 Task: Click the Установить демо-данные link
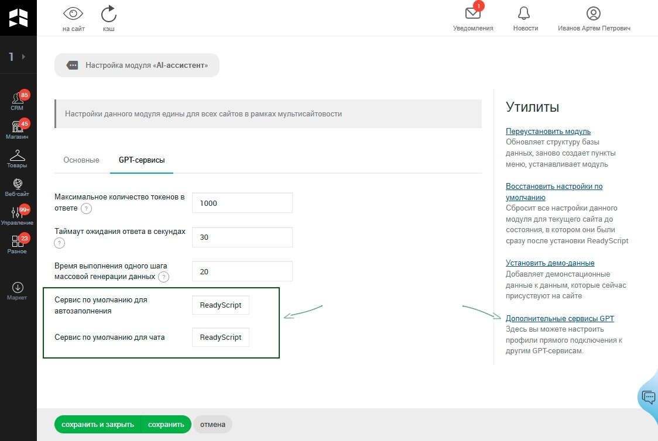[x=550, y=263]
